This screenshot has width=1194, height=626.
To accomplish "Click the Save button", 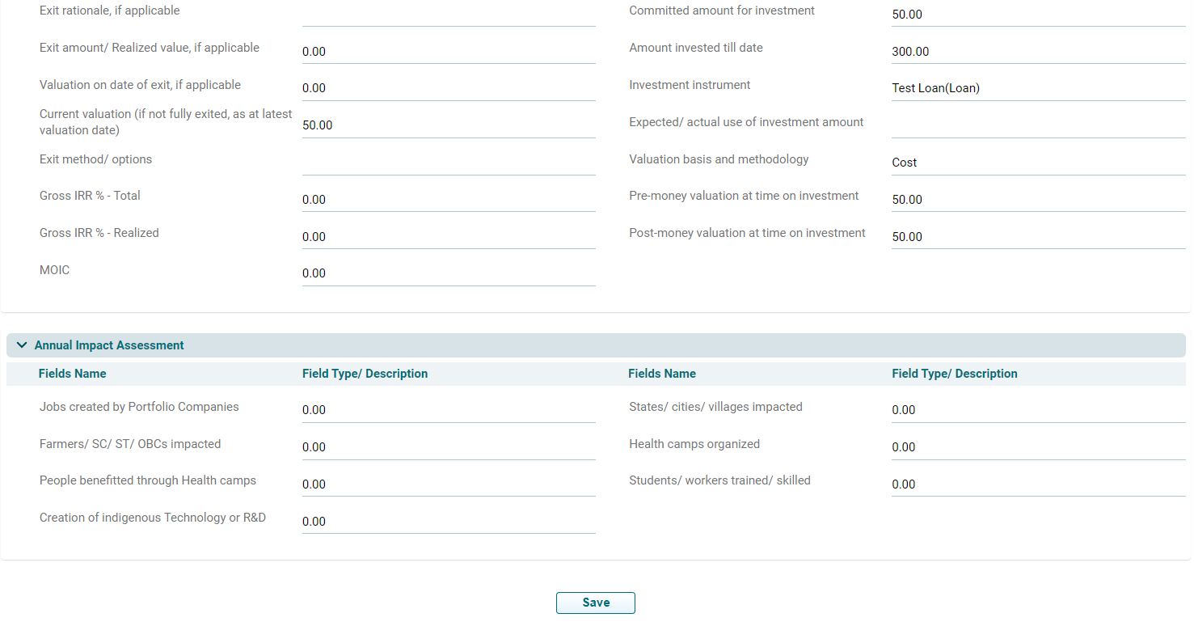I will tap(595, 603).
